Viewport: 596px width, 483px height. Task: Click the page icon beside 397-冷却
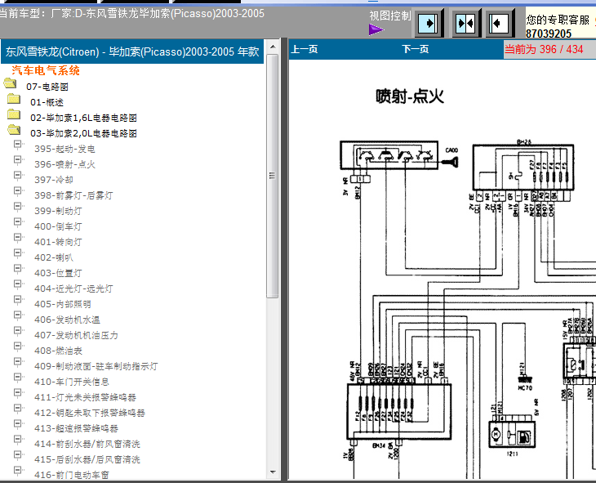click(x=19, y=177)
